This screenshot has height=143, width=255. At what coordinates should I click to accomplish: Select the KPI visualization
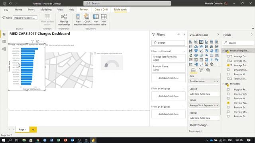point(191,60)
